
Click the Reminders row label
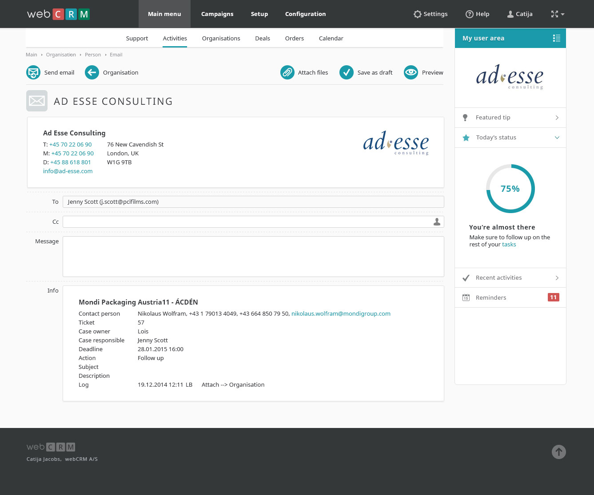[x=491, y=297]
